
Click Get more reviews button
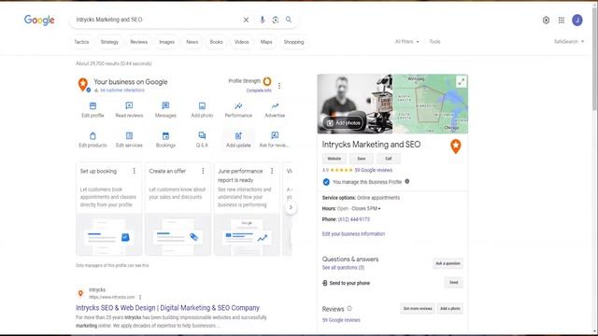[418, 308]
